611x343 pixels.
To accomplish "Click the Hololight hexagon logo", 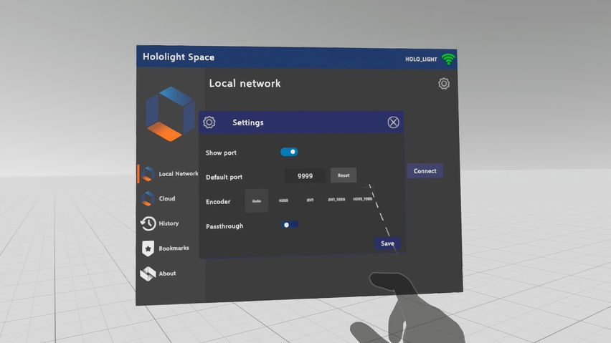I will [170, 114].
